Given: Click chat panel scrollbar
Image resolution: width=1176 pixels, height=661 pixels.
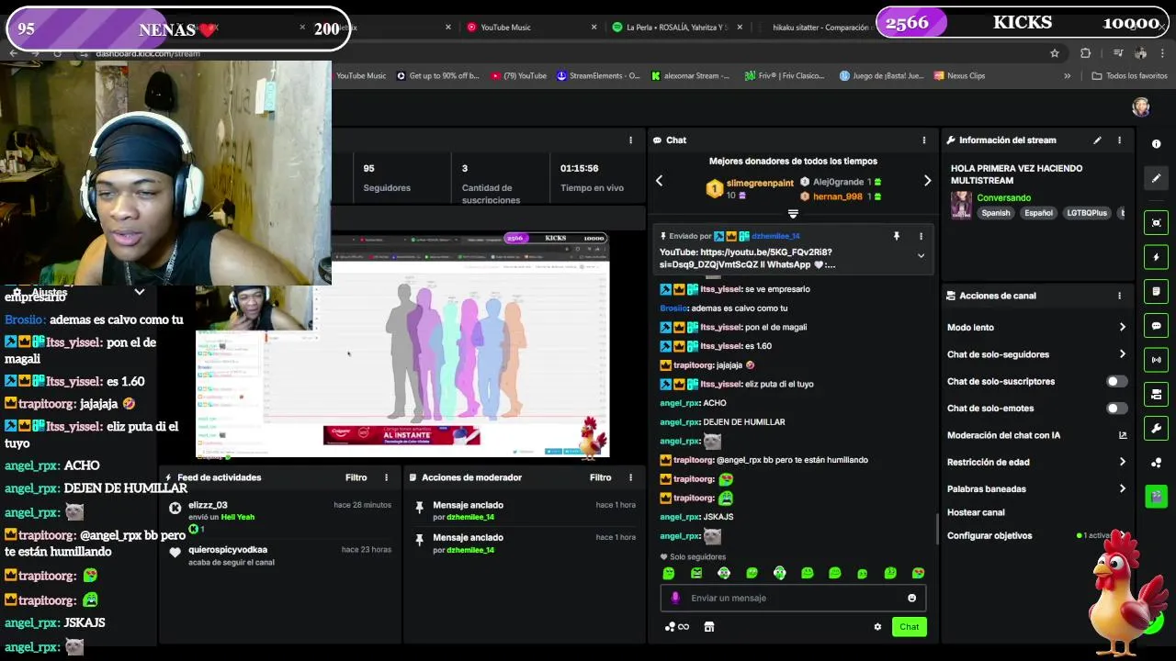Looking at the screenshot, I should tap(937, 528).
